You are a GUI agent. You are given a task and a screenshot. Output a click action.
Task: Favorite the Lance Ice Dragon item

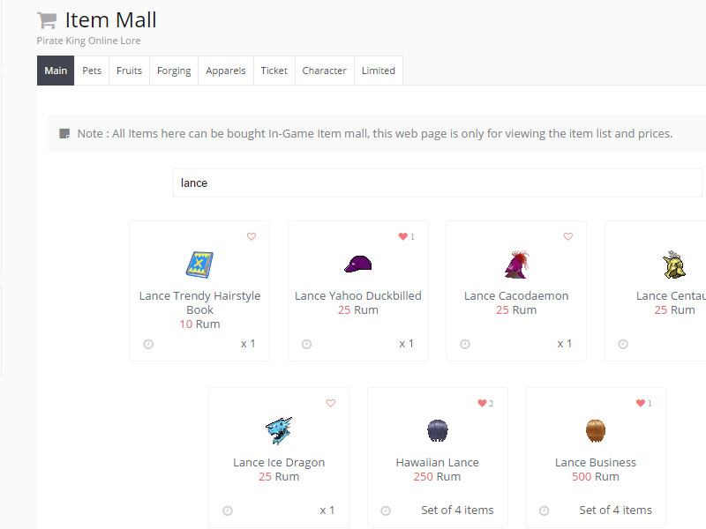pyautogui.click(x=330, y=403)
